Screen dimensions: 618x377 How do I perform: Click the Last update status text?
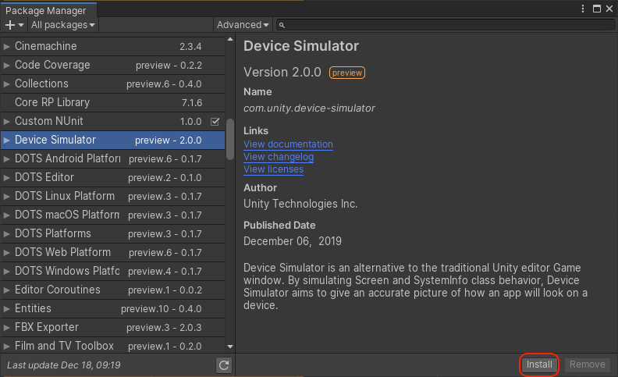click(64, 365)
